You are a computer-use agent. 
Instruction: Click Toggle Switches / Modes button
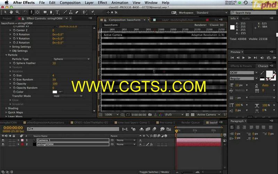(x=154, y=172)
